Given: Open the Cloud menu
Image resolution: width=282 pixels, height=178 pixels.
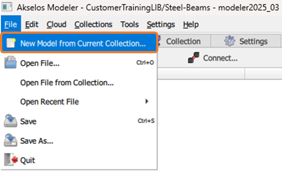Looking at the screenshot, I should (56, 24).
